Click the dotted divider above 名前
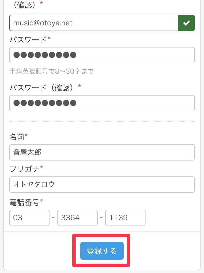Screen dimensions: 204x273 102,121
